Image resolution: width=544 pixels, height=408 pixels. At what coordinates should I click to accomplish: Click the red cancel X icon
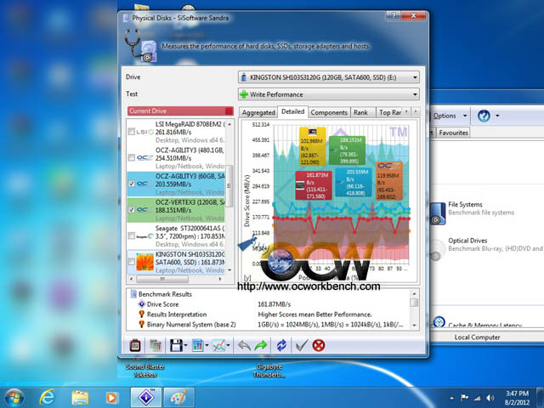tap(319, 346)
